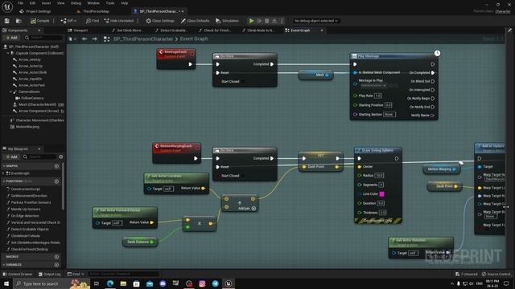
Task: Open the magenta Line Color swatch
Action: [381, 194]
